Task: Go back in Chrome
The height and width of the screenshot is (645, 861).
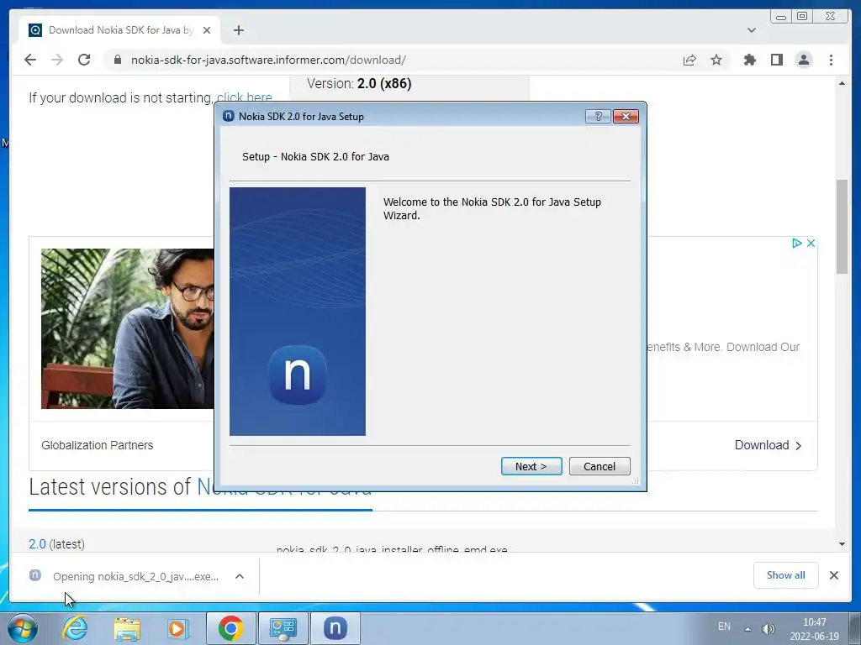Action: [30, 60]
